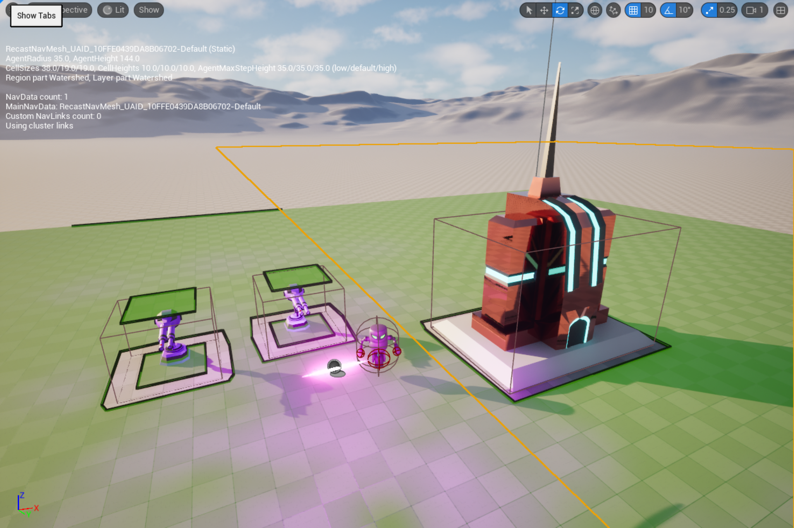Open scale snap 0.25 dropdown
Viewport: 794px width, 528px height.
pyautogui.click(x=727, y=10)
